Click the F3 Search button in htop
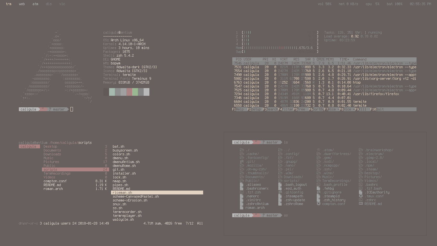Image resolution: width=437 pixels, height=246 pixels. click(x=270, y=109)
